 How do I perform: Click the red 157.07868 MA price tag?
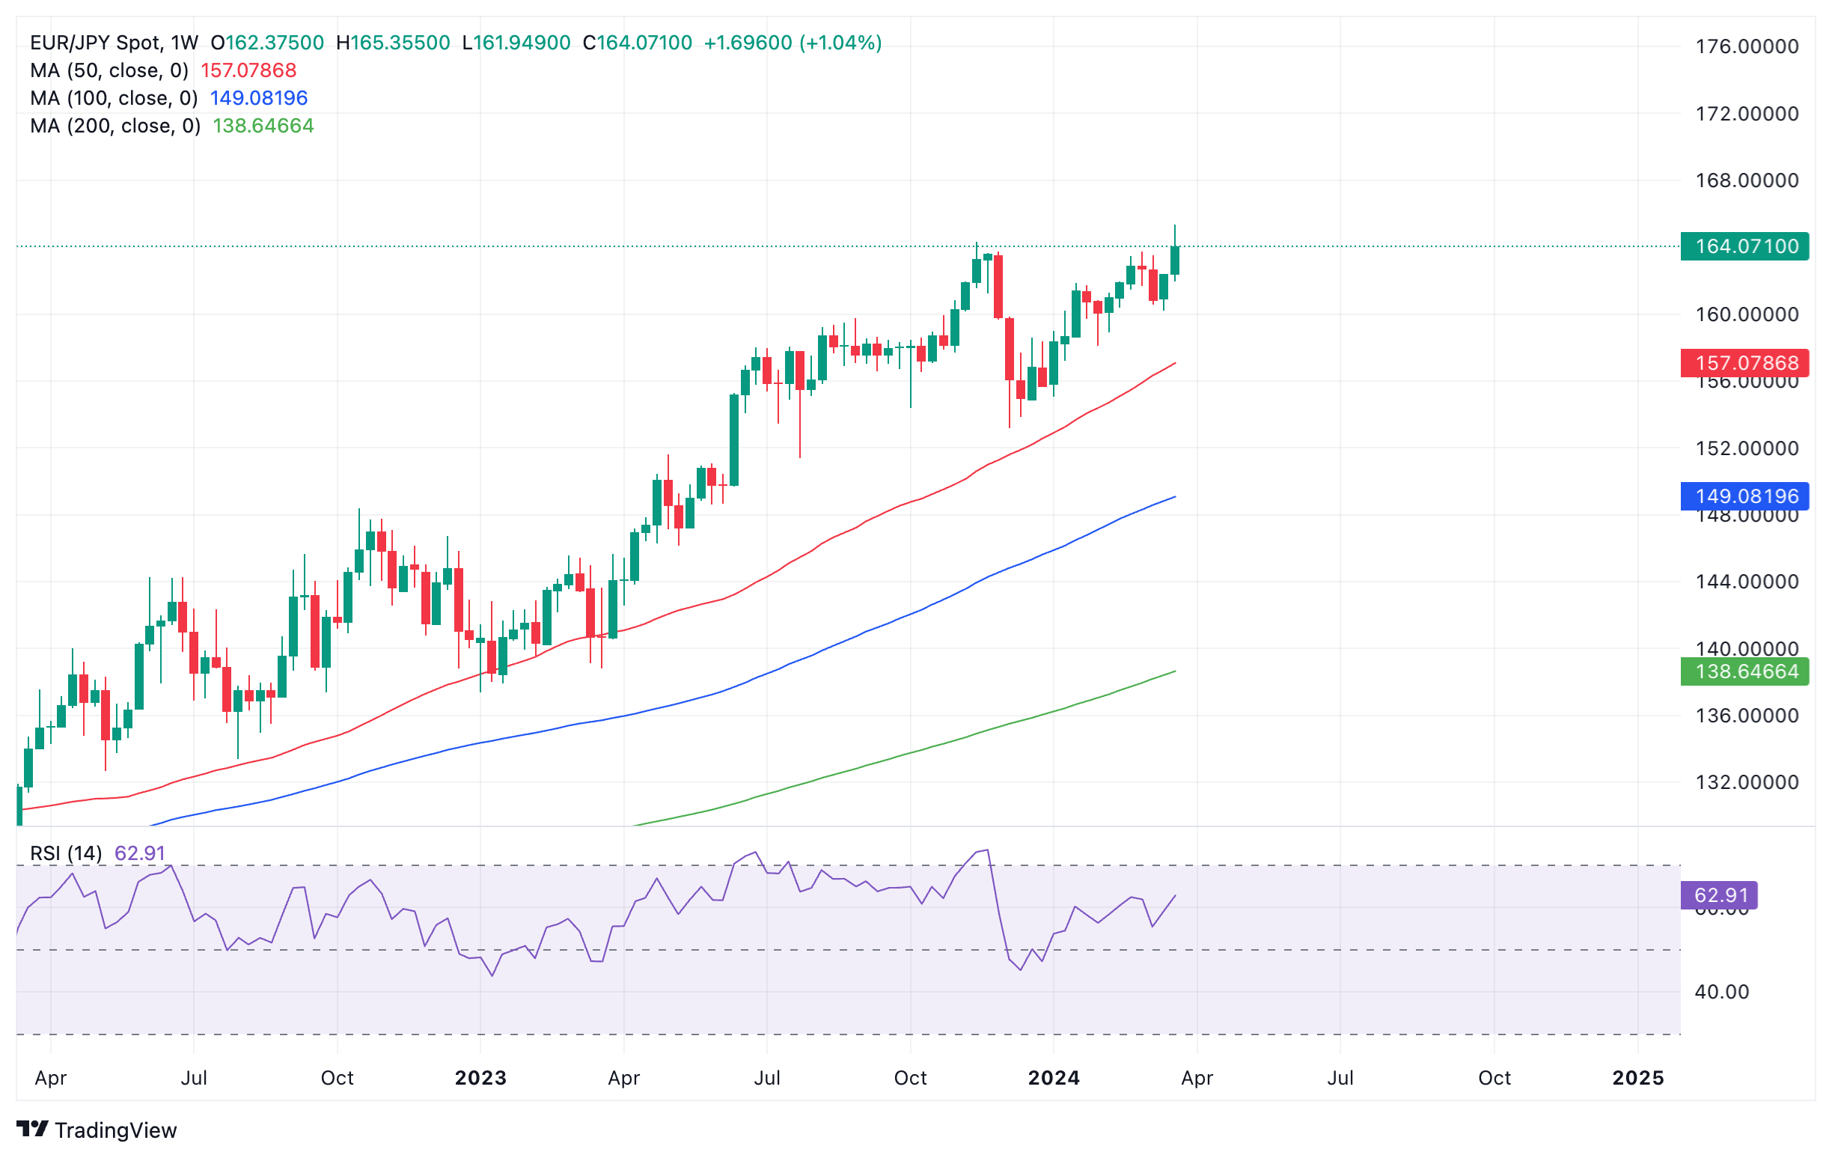[1744, 363]
